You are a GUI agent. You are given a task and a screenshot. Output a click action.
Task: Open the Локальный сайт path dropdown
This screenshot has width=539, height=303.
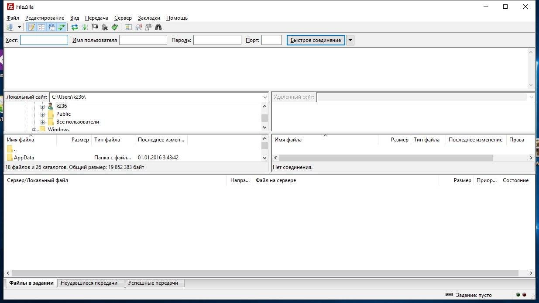[265, 97]
